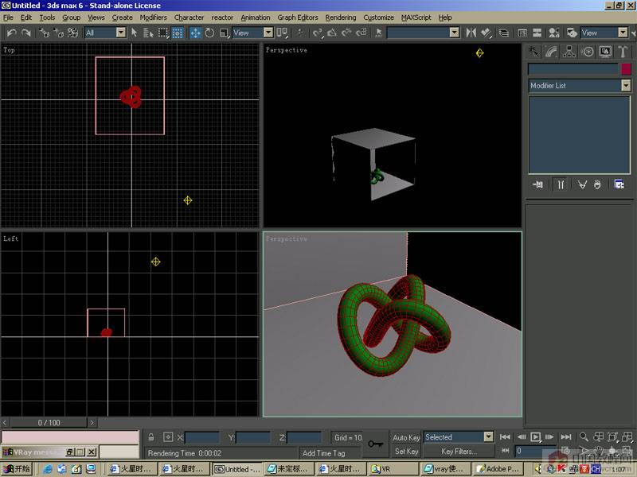This screenshot has width=637, height=477.
Task: Switch to the Modify command panel tab
Action: [551, 52]
